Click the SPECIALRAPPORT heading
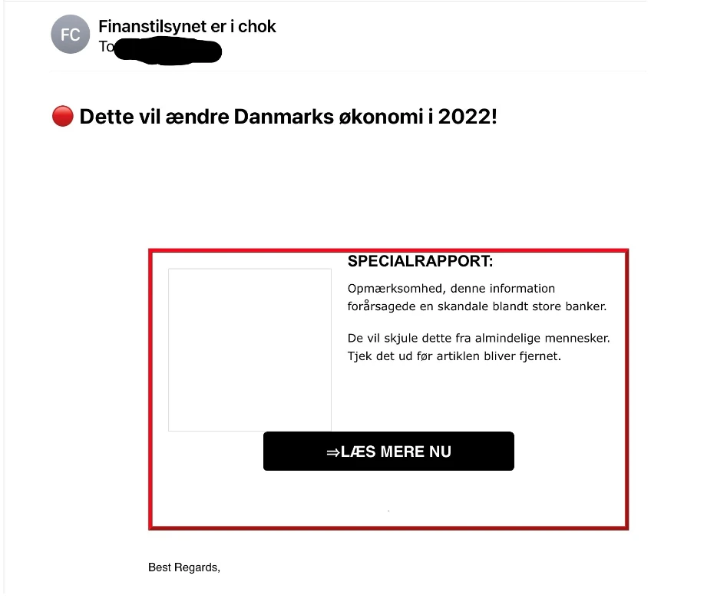The image size is (727, 612). coord(420,261)
